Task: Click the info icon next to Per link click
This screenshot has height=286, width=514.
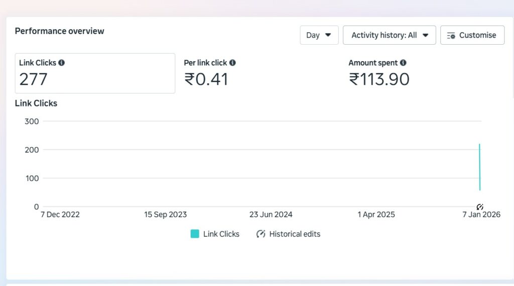Action: point(232,63)
